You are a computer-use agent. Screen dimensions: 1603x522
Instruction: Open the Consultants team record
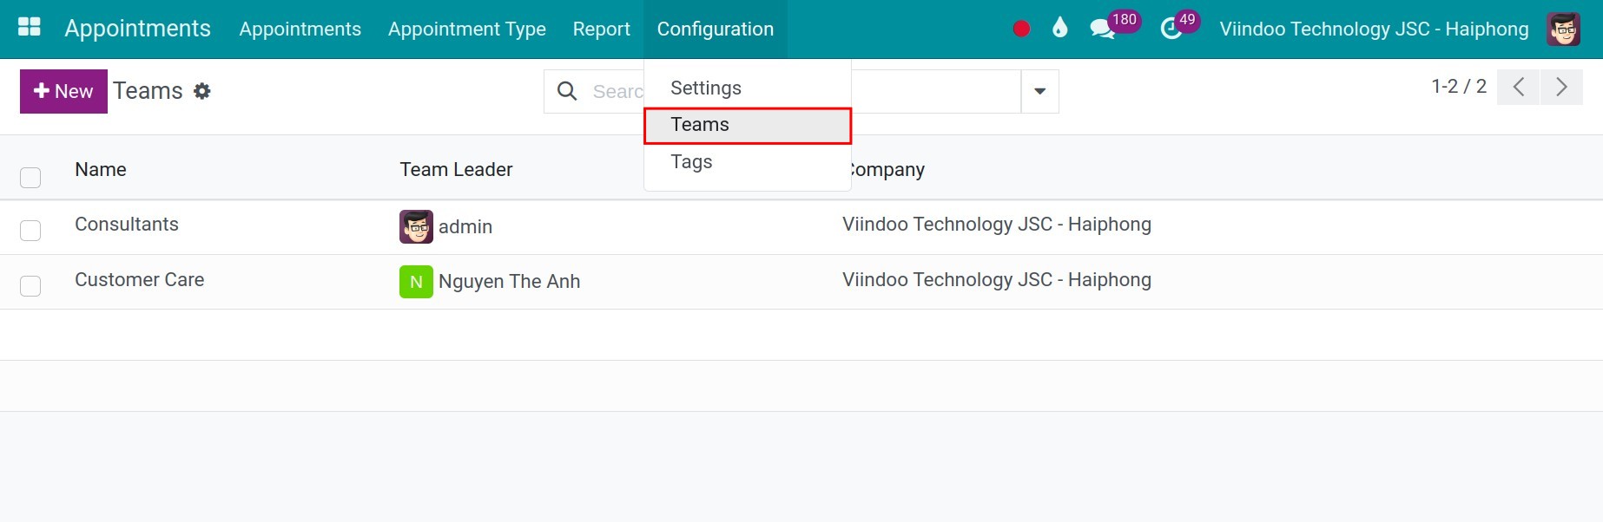127,224
